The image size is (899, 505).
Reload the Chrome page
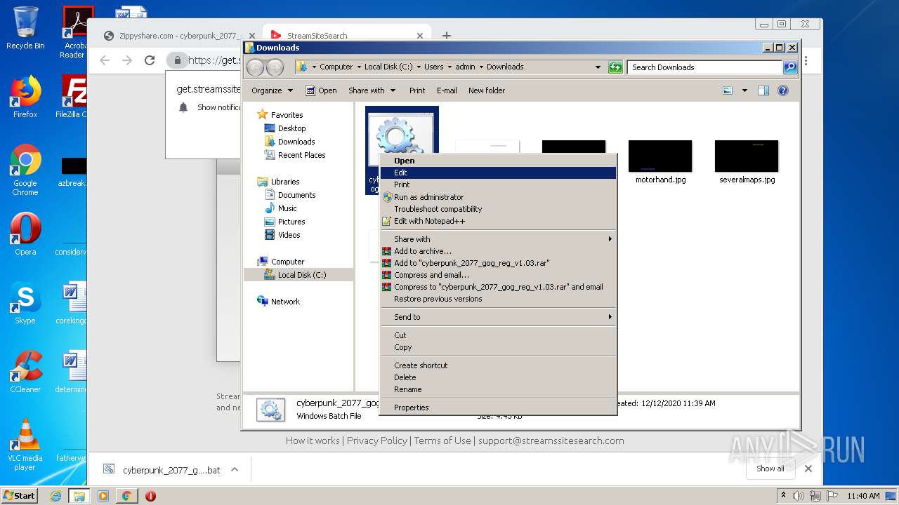click(150, 60)
